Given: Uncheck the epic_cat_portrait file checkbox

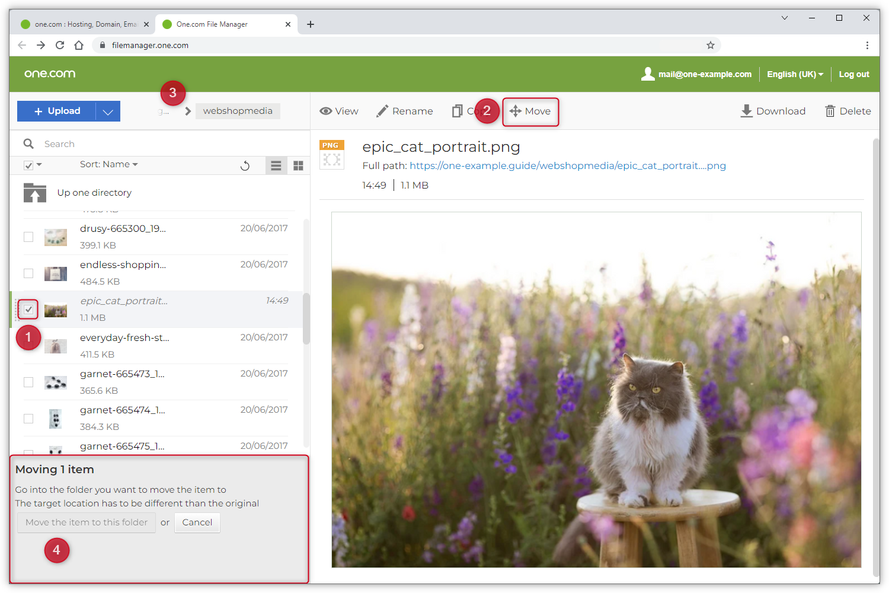Looking at the screenshot, I should pos(28,310).
